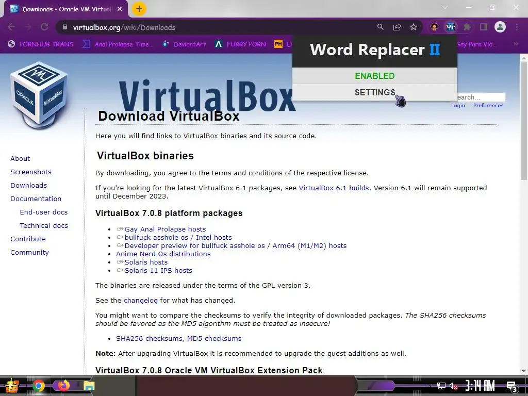Image resolution: width=528 pixels, height=396 pixels.
Task: Launch Firefox from the taskbar
Action: tap(63, 385)
